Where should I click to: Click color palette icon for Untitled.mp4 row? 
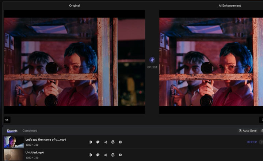(x=98, y=155)
